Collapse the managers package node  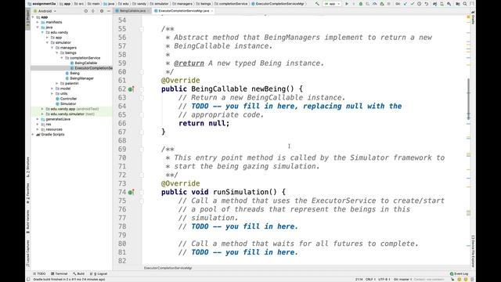(52, 48)
